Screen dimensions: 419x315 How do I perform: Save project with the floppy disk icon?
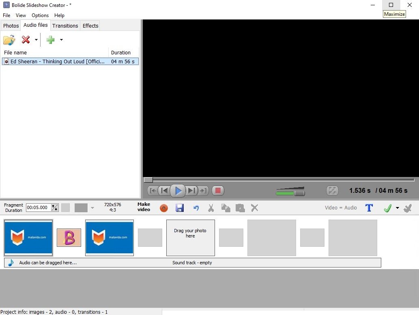(180, 208)
